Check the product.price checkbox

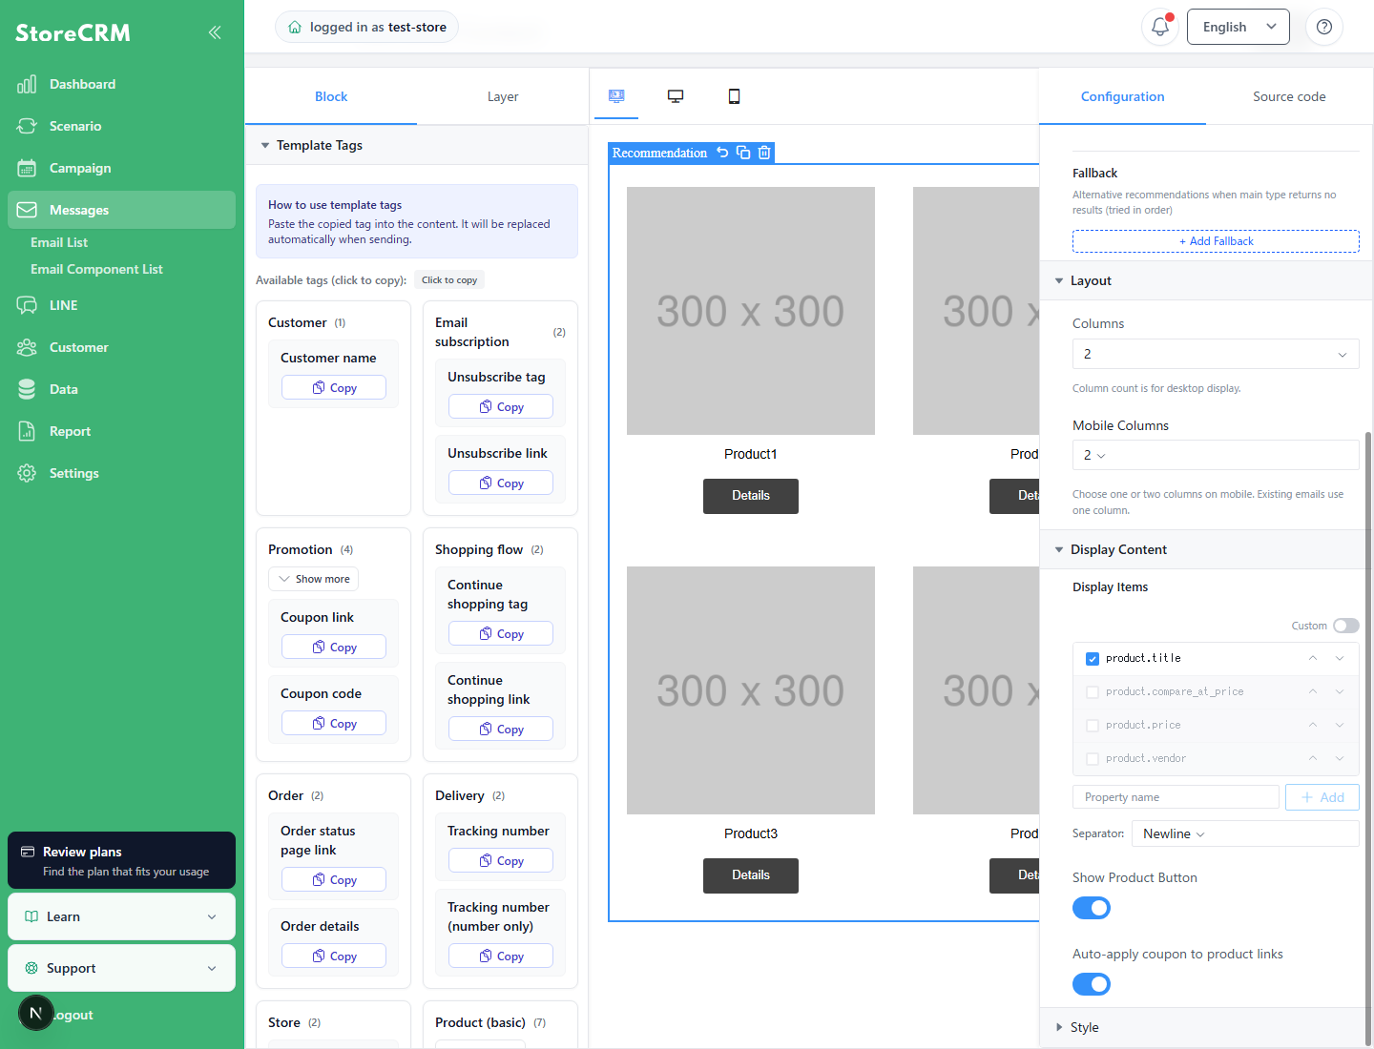click(1093, 726)
